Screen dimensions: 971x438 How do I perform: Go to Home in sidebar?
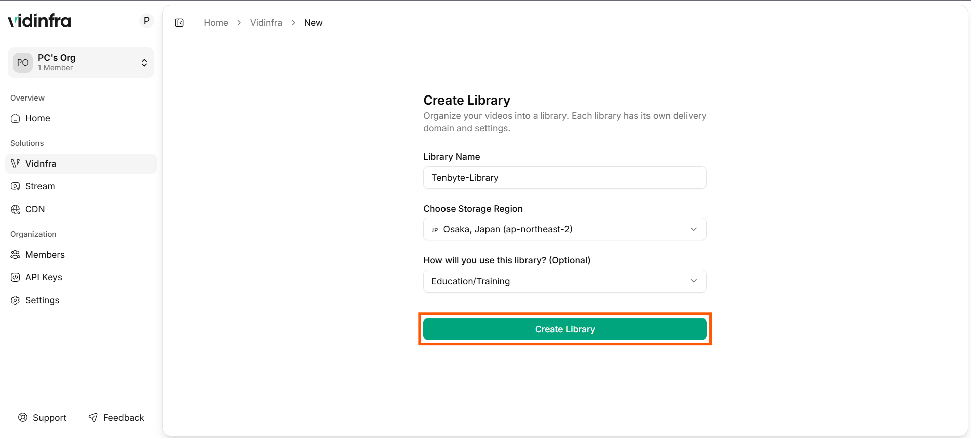[x=81, y=118]
